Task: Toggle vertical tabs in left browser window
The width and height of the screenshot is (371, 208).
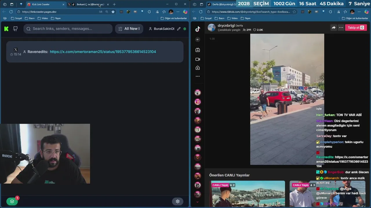Action: click(12, 4)
